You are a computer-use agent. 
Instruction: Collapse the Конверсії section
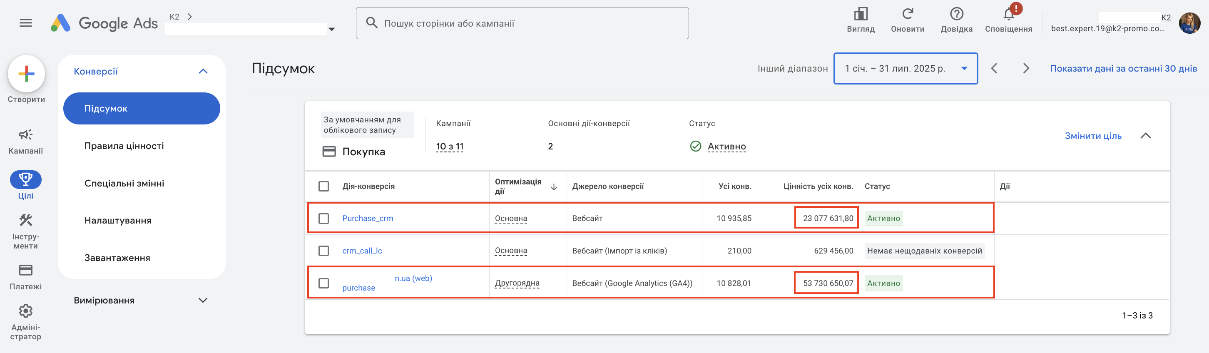203,71
